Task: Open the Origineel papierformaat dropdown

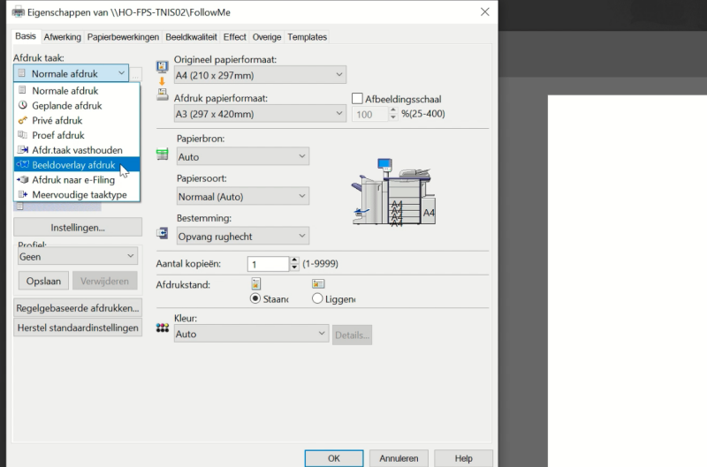Action: 260,75
